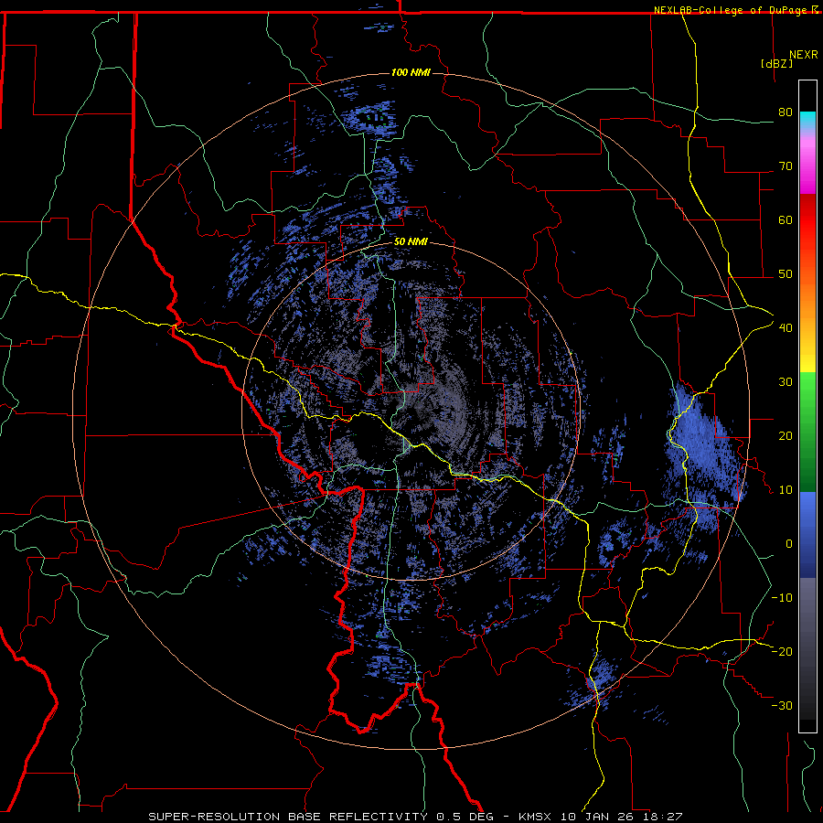Click the dBZ unit label
Viewport: 823px width, 823px height.
coord(776,63)
